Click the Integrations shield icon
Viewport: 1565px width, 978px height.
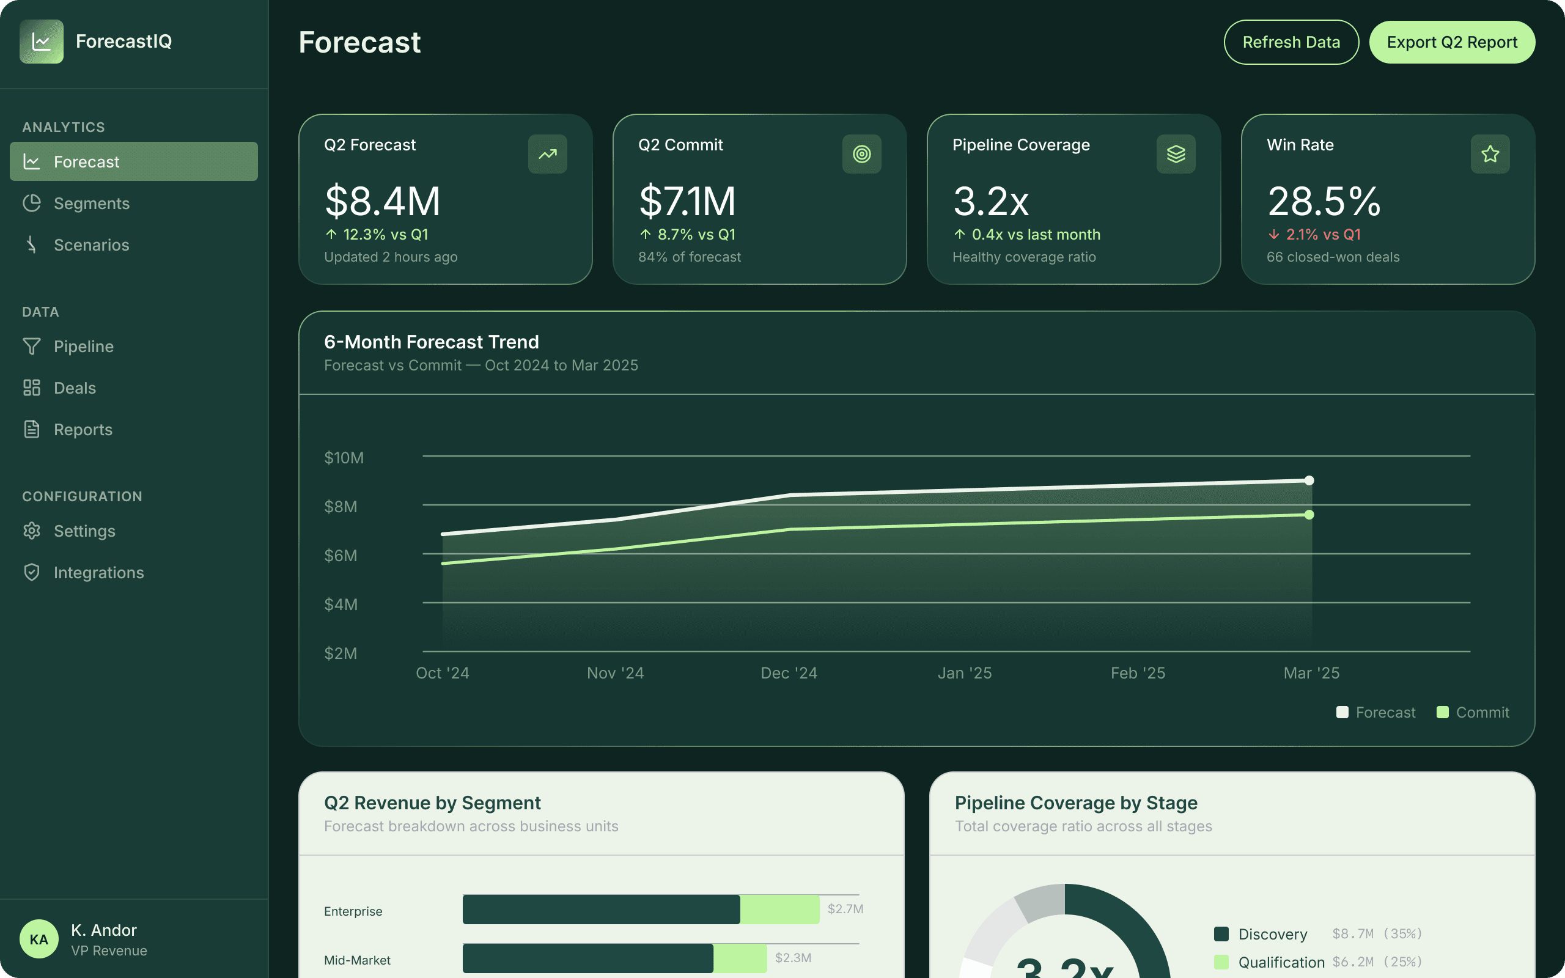(x=32, y=572)
